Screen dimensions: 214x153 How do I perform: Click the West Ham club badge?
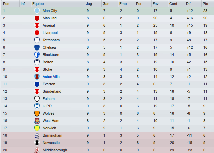click(x=37, y=121)
